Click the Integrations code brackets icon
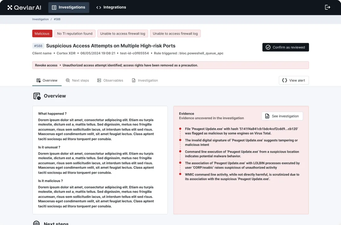The image size is (341, 225). tap(99, 7)
